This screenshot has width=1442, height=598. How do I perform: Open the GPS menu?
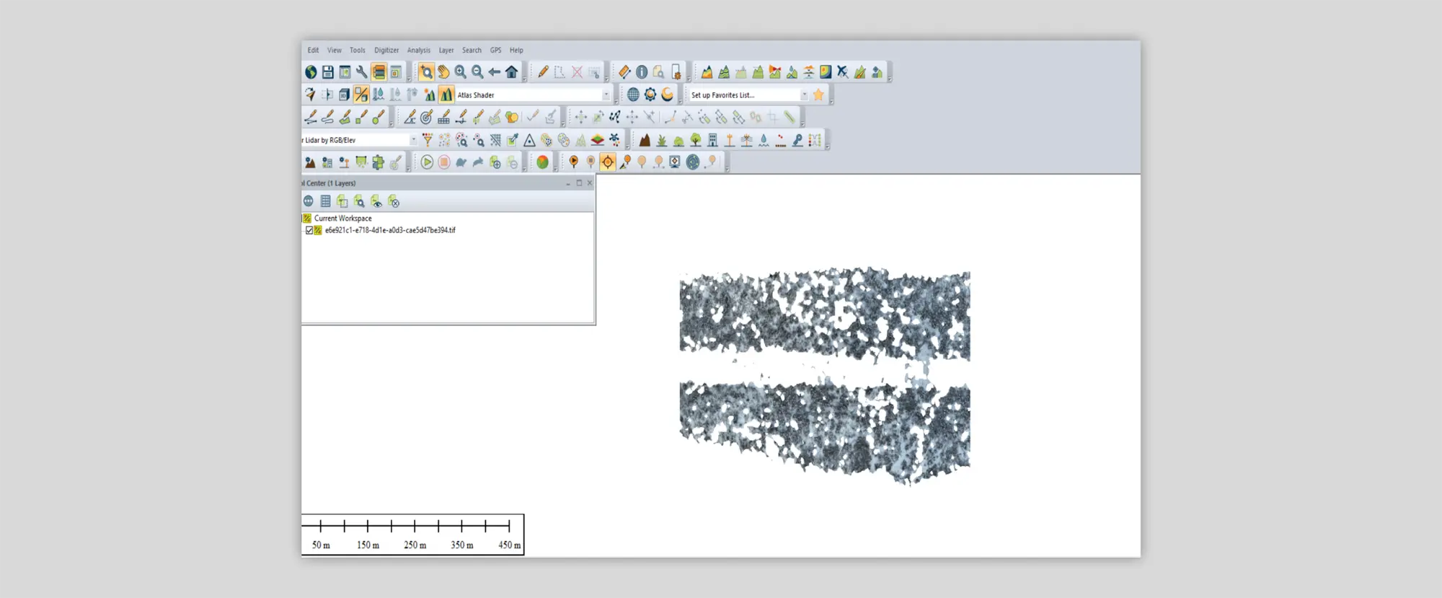click(x=496, y=50)
